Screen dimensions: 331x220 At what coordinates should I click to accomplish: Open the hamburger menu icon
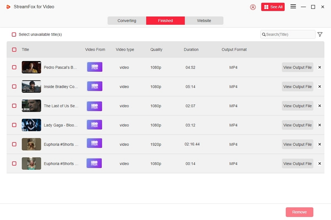293,7
